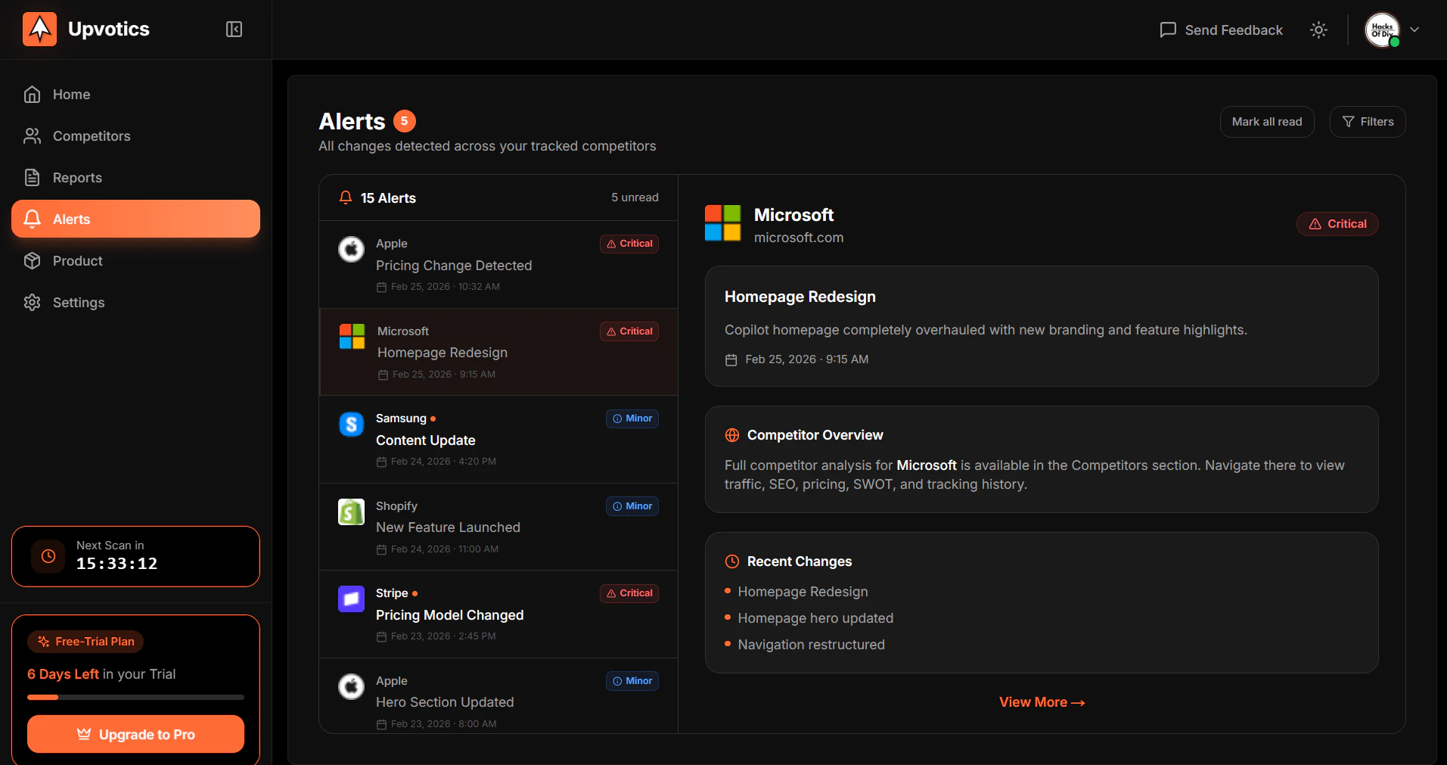Collapse the sidebar with the panel toggle
The image size is (1447, 765).
[234, 30]
